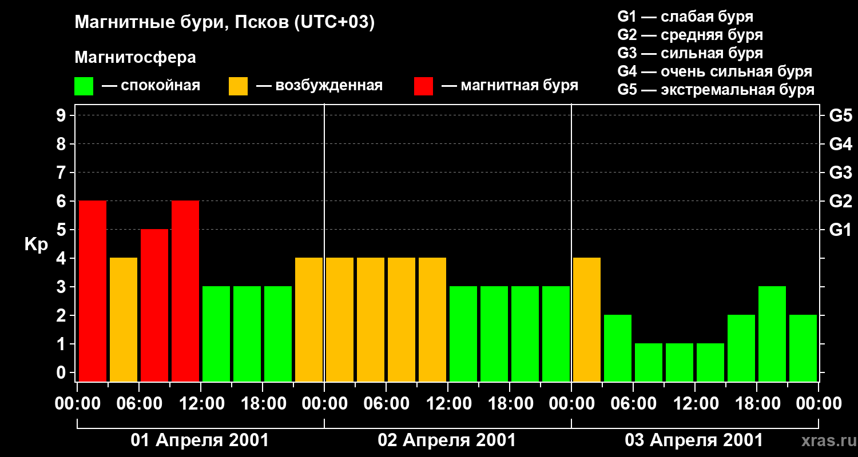Select the '01 Апреля 2001' date label
The width and height of the screenshot is (858, 457).
200,440
